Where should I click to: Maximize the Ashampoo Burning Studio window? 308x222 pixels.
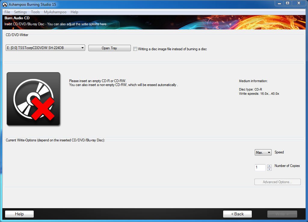pyautogui.click(x=288, y=3)
